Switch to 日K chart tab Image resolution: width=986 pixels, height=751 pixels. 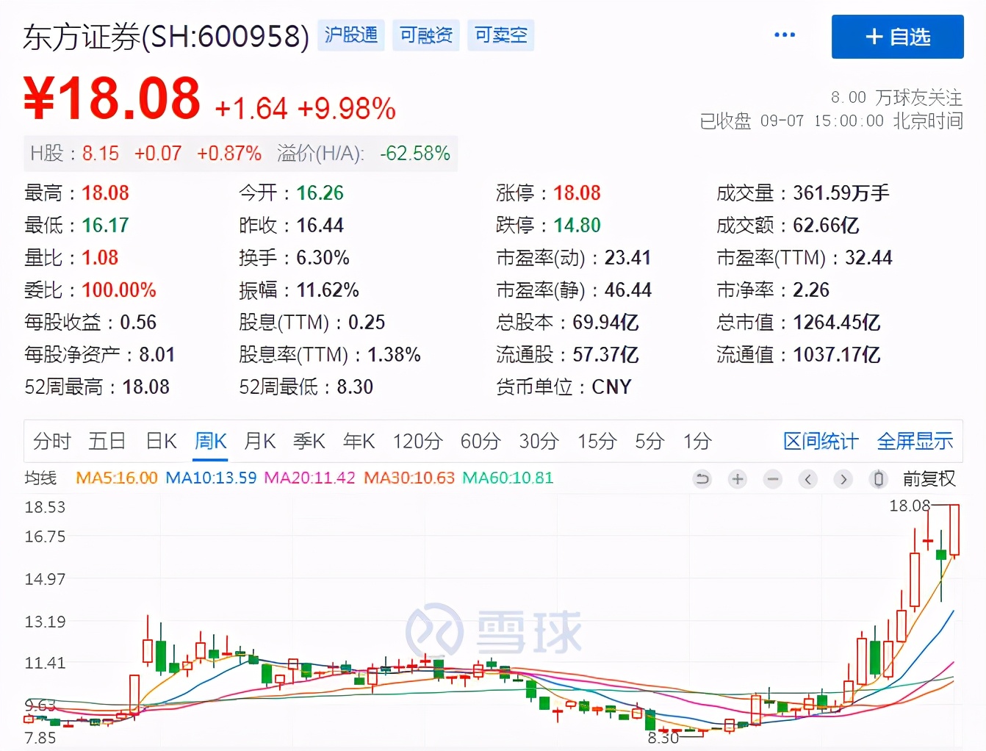(x=162, y=442)
